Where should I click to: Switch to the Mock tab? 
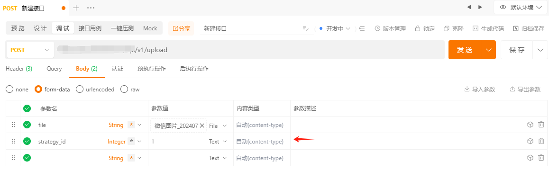pos(150,28)
